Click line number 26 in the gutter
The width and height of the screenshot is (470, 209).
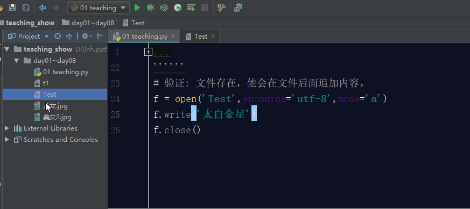coord(115,130)
